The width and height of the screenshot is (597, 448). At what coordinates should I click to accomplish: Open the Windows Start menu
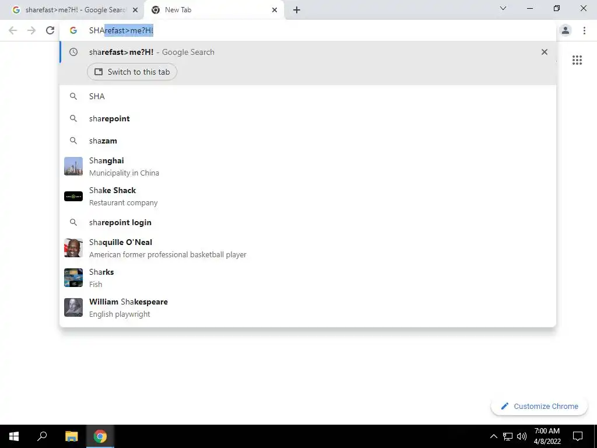point(14,436)
